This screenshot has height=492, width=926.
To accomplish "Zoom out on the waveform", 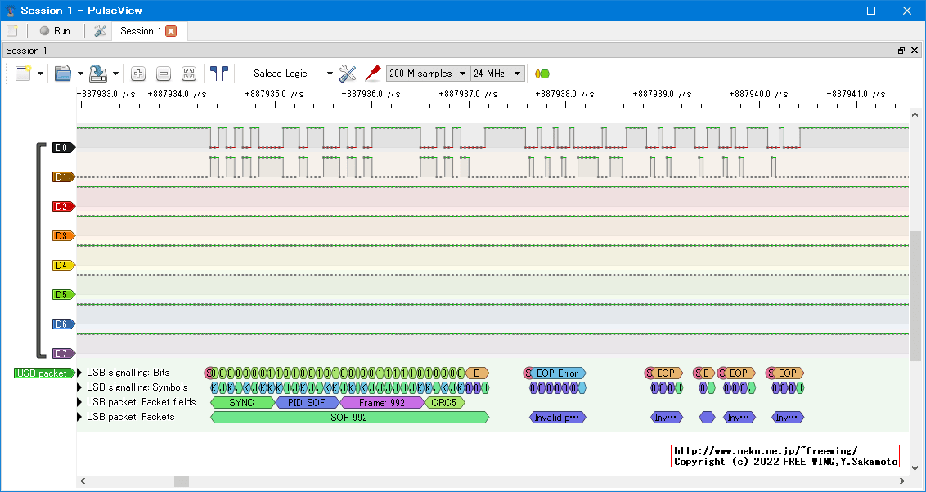I will click(x=164, y=74).
